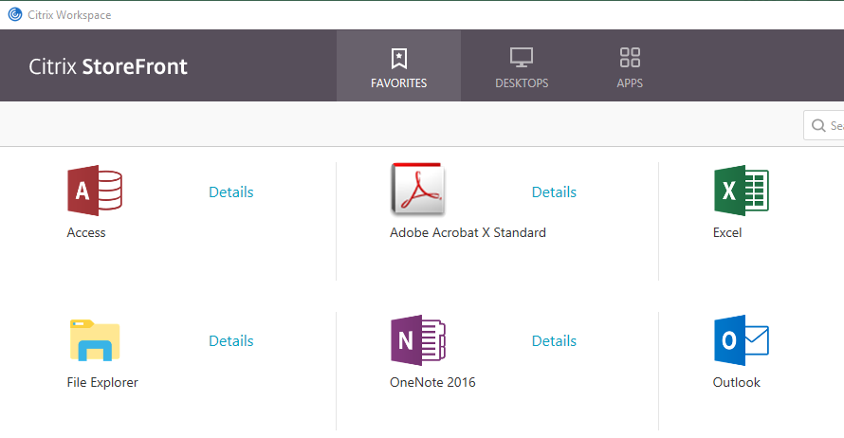The width and height of the screenshot is (844, 438).
Task: Open the Adobe Acrobat X Standard icon
Action: (x=418, y=190)
